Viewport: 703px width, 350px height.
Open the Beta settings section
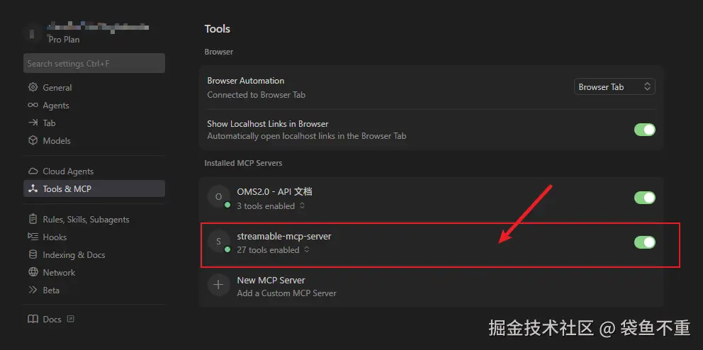click(51, 290)
